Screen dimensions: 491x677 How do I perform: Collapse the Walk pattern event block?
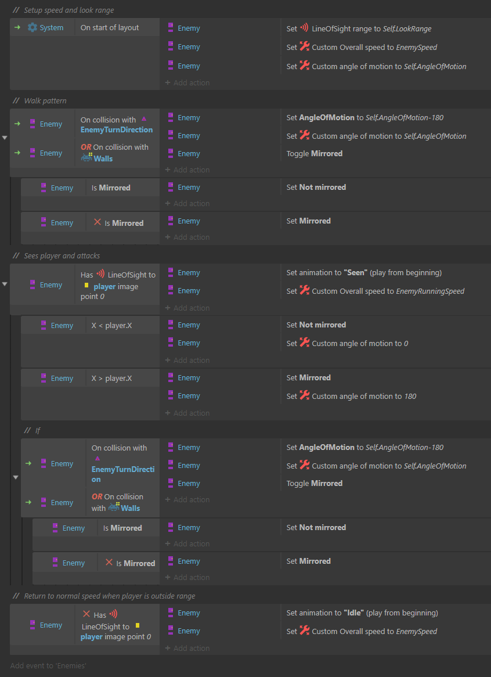click(5, 138)
